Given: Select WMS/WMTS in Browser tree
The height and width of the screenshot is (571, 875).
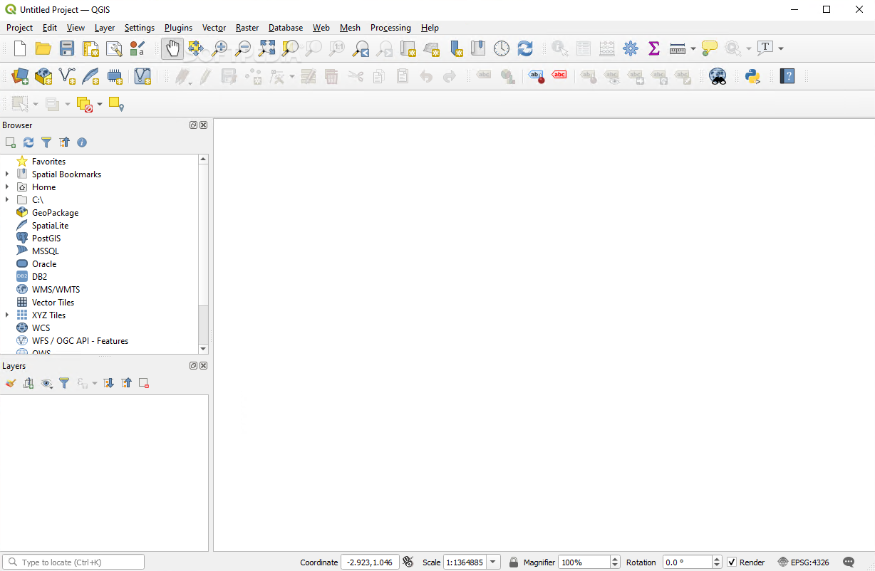Looking at the screenshot, I should point(56,290).
